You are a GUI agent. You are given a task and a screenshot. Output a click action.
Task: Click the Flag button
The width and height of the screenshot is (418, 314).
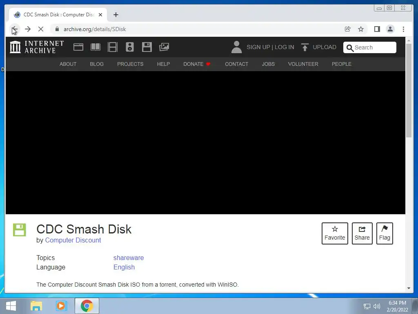[x=385, y=233]
